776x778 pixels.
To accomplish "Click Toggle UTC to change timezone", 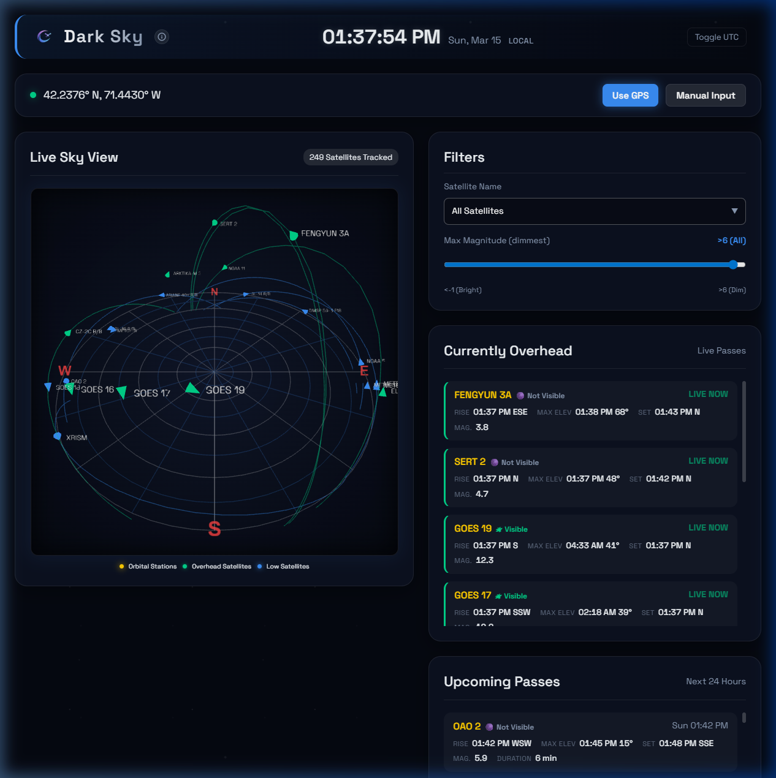I will 716,37.
